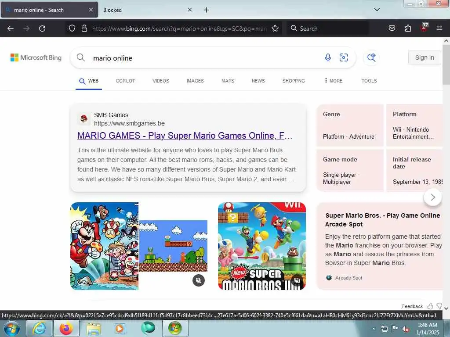Image resolution: width=450 pixels, height=337 pixels.
Task: Close the Blocked tab
Action: [x=190, y=10]
